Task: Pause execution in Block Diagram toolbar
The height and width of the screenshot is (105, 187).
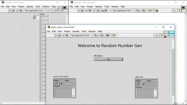Action: (90, 10)
